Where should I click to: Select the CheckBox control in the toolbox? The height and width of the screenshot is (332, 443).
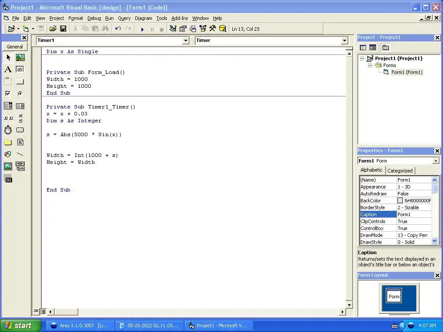8,93
